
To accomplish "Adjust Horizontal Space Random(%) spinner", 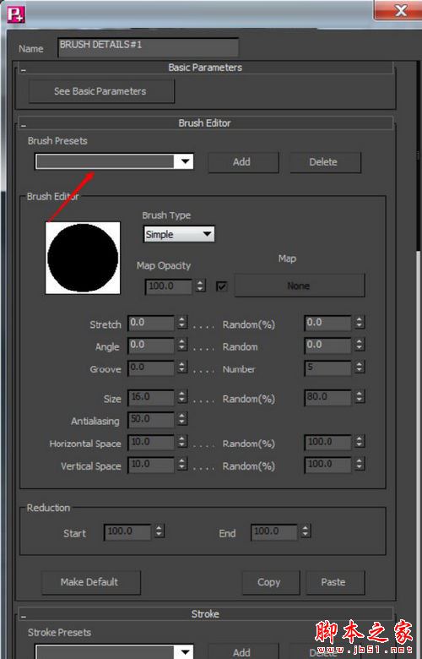I will pyautogui.click(x=359, y=442).
